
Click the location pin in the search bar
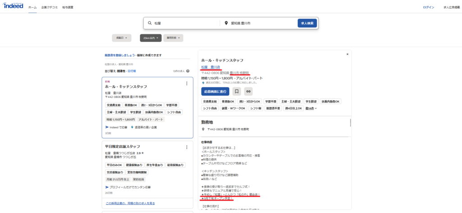coord(226,23)
